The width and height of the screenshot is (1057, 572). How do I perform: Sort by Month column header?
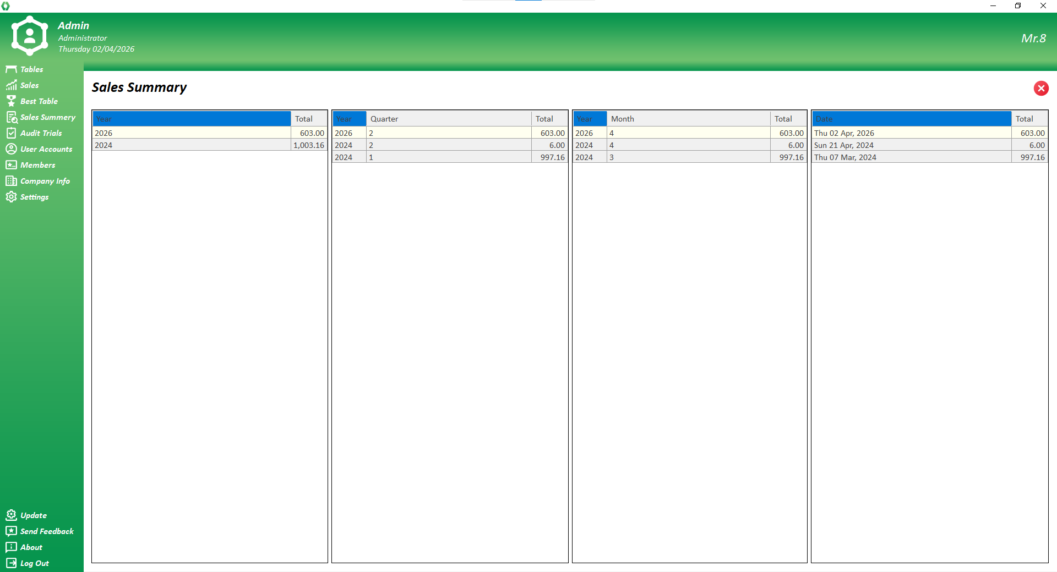(688, 119)
